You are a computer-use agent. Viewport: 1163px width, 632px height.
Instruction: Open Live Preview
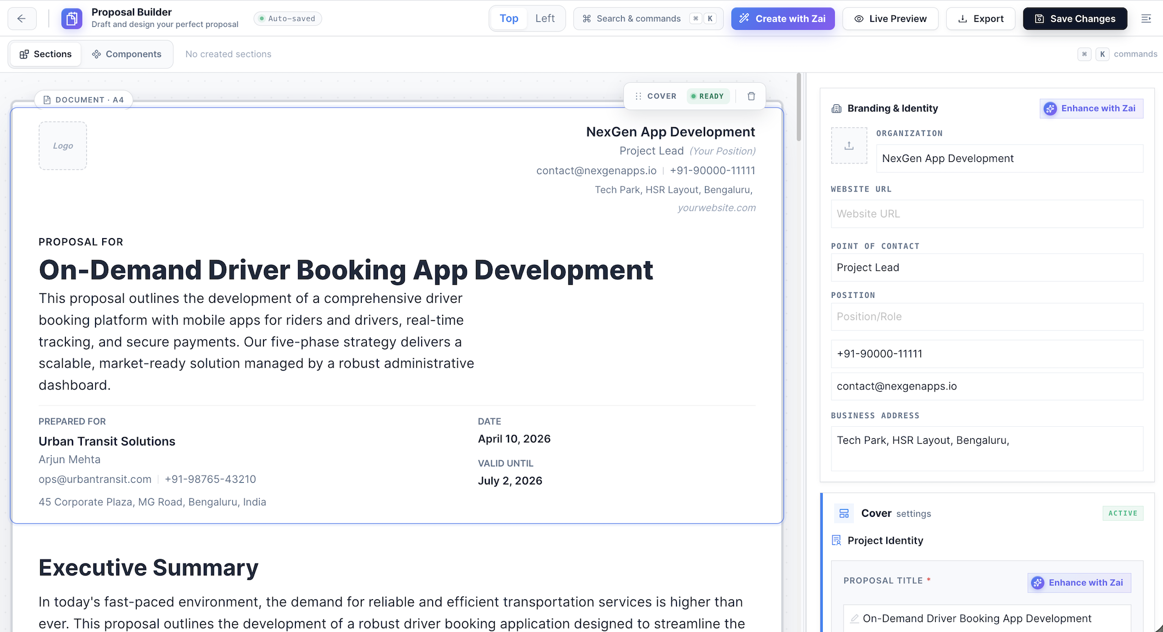click(x=890, y=19)
